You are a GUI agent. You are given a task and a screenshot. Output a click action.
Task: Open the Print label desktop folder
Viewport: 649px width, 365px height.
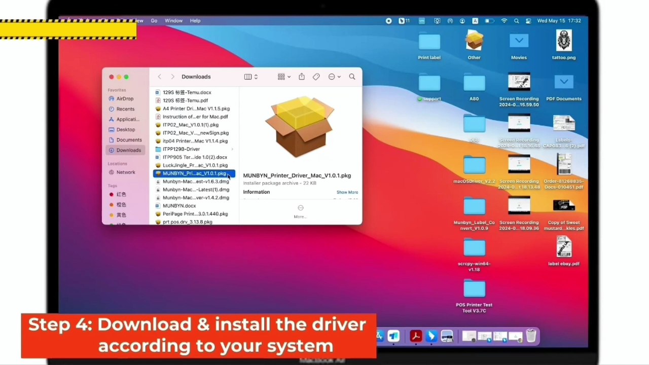click(x=429, y=46)
